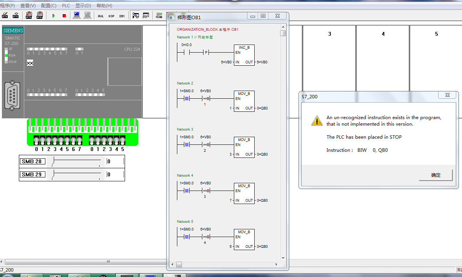
Task: Flip input switch I0.0 in the first bank
Action: tap(36, 140)
